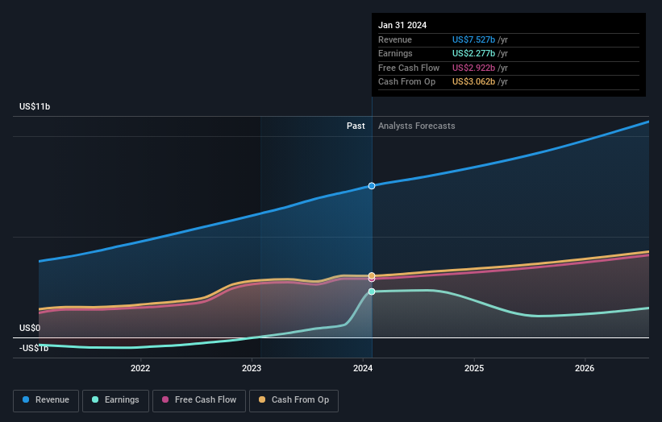662x422 pixels.
Task: Click the Jan 31 2024 tooltip date
Action: click(x=402, y=25)
